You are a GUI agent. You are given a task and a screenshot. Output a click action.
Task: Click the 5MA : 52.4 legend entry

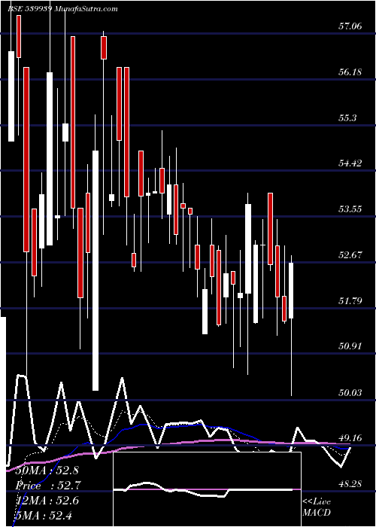[x=44, y=515]
